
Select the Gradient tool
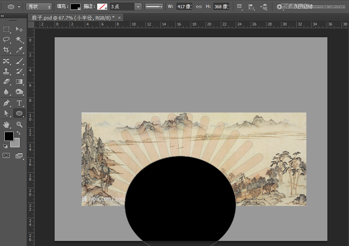tap(19, 81)
